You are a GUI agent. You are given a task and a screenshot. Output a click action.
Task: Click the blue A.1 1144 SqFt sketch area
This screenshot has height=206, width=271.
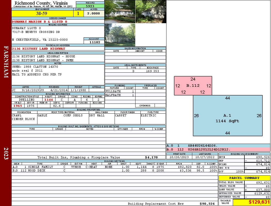pos(227,116)
